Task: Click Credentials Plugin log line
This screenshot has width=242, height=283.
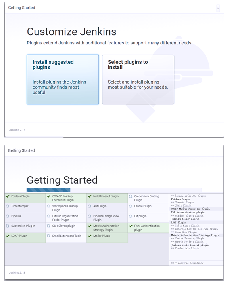Action: [x=185, y=248]
